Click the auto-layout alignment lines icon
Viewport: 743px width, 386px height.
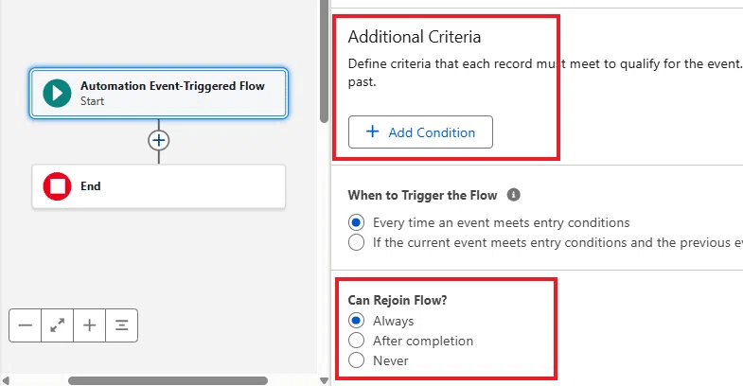point(122,325)
